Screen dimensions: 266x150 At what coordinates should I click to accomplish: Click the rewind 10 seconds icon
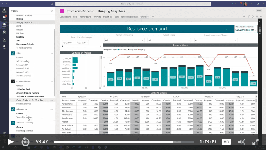25,141
